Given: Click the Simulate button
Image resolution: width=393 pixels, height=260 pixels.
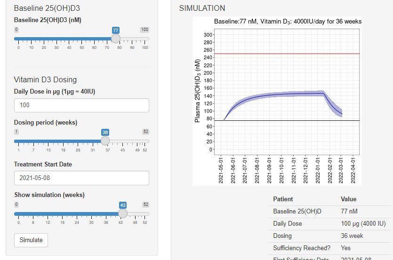Looking at the screenshot, I should (x=31, y=240).
